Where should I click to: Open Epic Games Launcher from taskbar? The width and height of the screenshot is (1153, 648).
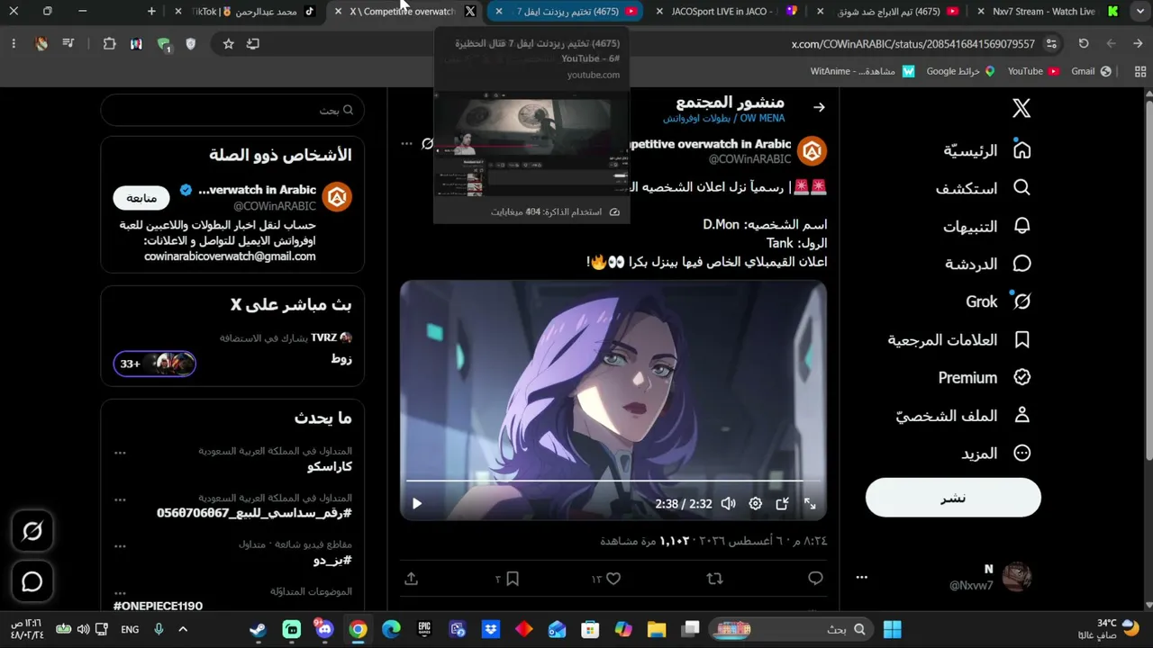pyautogui.click(x=424, y=629)
